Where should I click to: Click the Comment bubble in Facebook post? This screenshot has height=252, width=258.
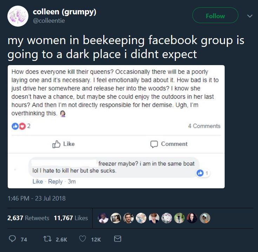169,144
